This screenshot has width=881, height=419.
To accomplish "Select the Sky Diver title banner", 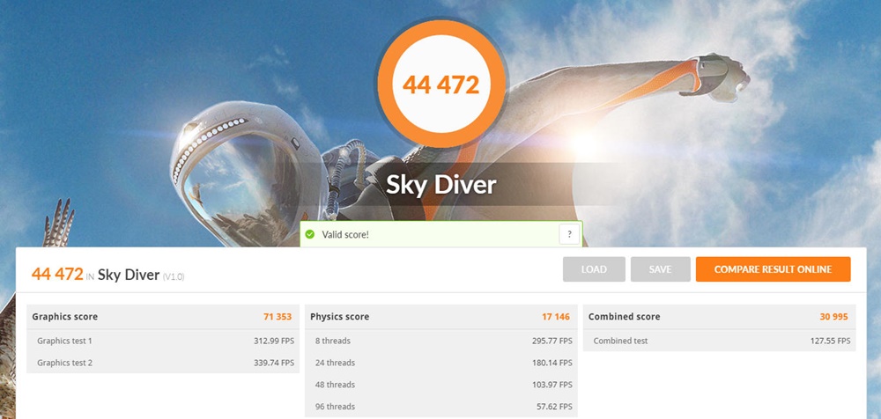I will 441,184.
